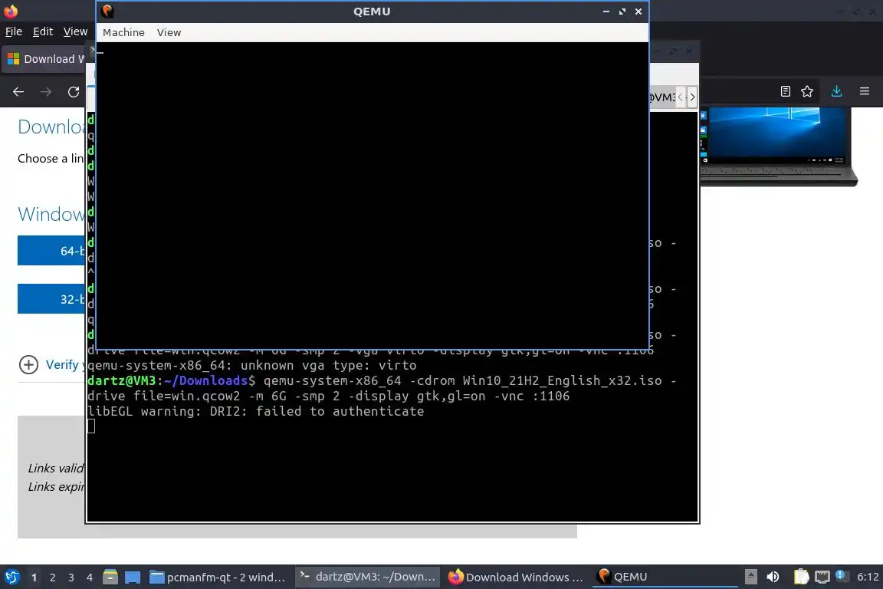Open Firefox hamburger application menu

[x=865, y=91]
